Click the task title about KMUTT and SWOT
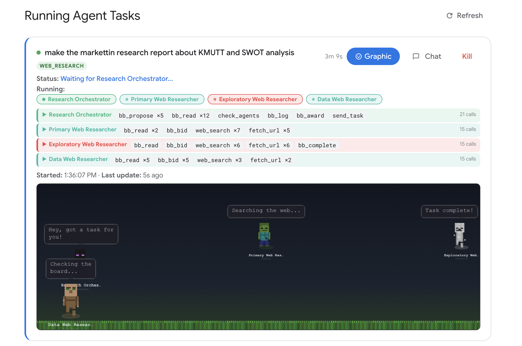The width and height of the screenshot is (522, 346). coord(169,53)
